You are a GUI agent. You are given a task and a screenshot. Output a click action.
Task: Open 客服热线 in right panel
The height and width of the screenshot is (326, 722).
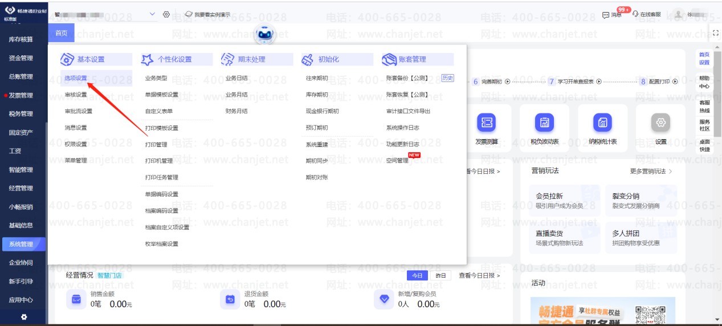coord(704,107)
